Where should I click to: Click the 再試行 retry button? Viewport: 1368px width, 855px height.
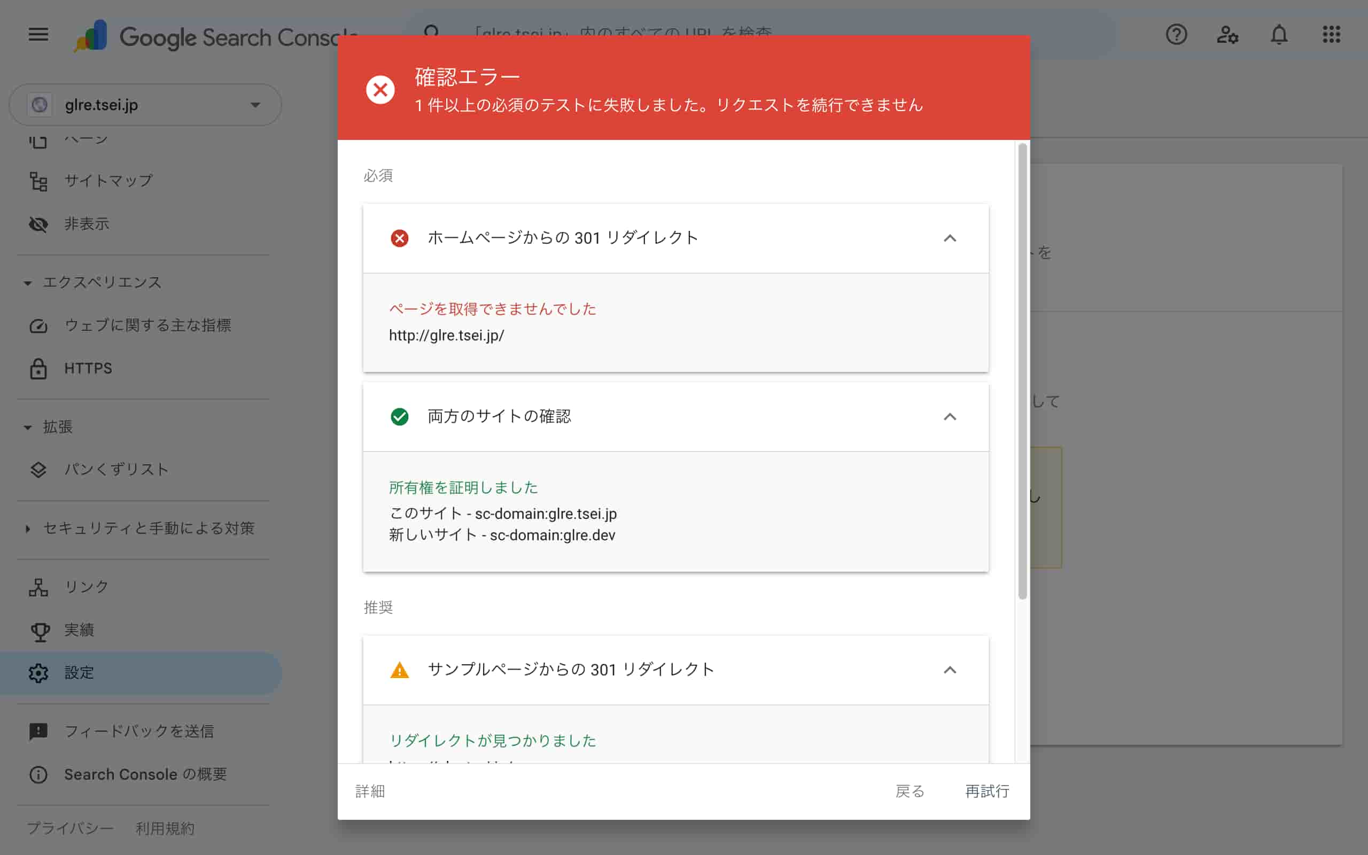pyautogui.click(x=987, y=791)
